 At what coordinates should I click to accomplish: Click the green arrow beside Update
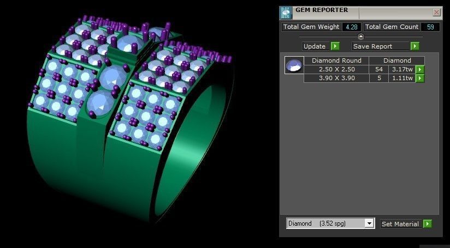[335, 46]
